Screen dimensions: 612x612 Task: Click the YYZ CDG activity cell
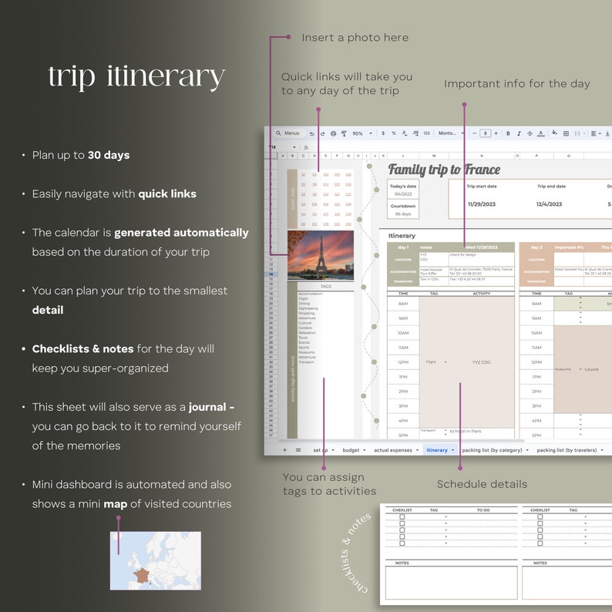(x=482, y=362)
